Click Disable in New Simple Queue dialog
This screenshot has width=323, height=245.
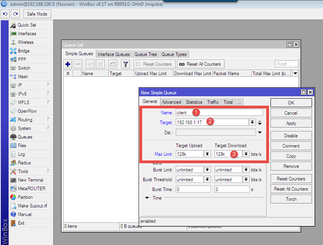click(291, 136)
